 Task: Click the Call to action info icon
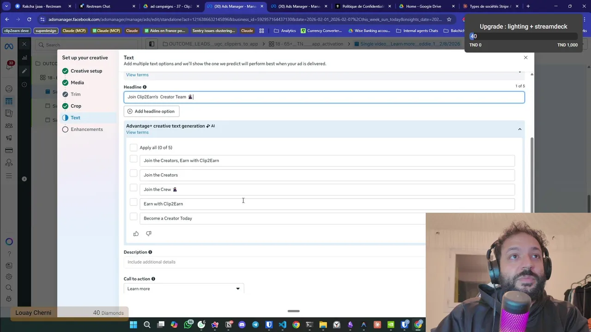[153, 279]
